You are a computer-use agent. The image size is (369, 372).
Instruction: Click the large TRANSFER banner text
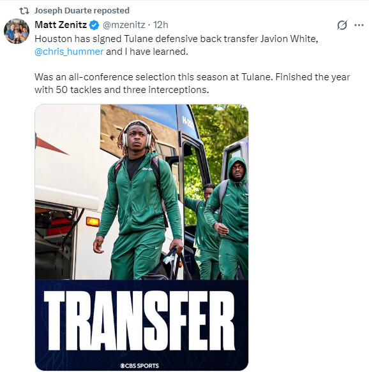(x=140, y=321)
